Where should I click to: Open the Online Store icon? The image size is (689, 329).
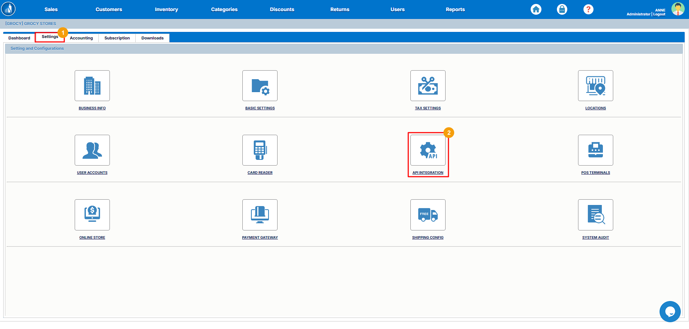coord(92,215)
